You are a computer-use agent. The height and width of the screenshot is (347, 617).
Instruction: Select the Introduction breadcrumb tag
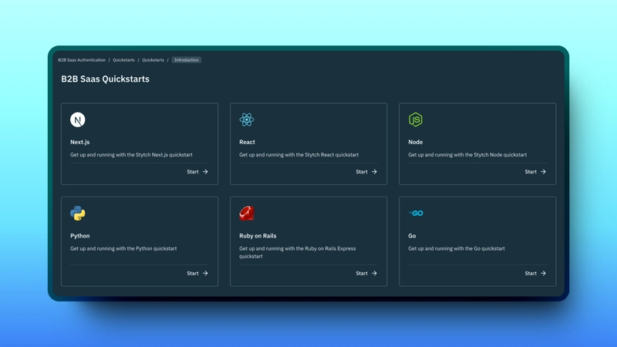[187, 60]
